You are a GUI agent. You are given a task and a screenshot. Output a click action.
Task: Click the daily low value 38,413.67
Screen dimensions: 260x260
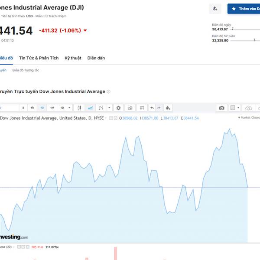click(x=220, y=29)
